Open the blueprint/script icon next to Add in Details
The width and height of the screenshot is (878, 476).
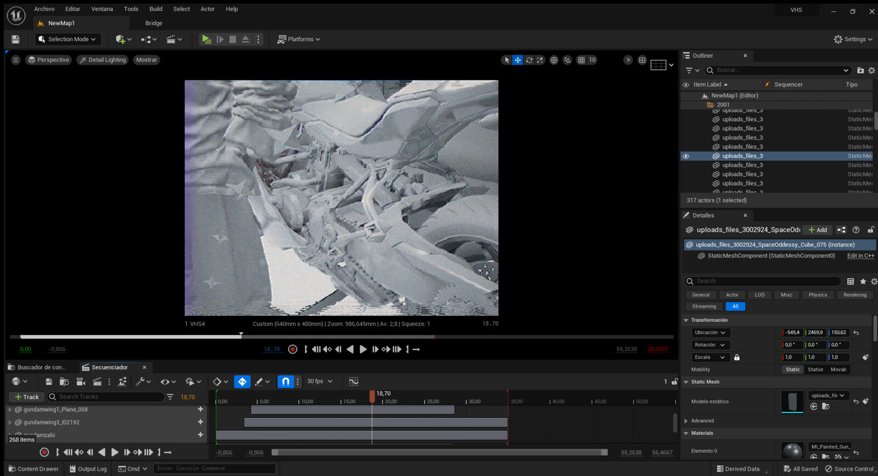[x=841, y=230]
